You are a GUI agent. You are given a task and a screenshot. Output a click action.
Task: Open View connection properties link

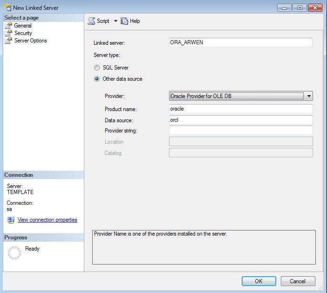click(x=48, y=220)
